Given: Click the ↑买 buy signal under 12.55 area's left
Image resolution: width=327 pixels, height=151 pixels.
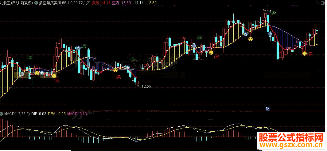Looking at the screenshot, I should pyautogui.click(x=119, y=77).
